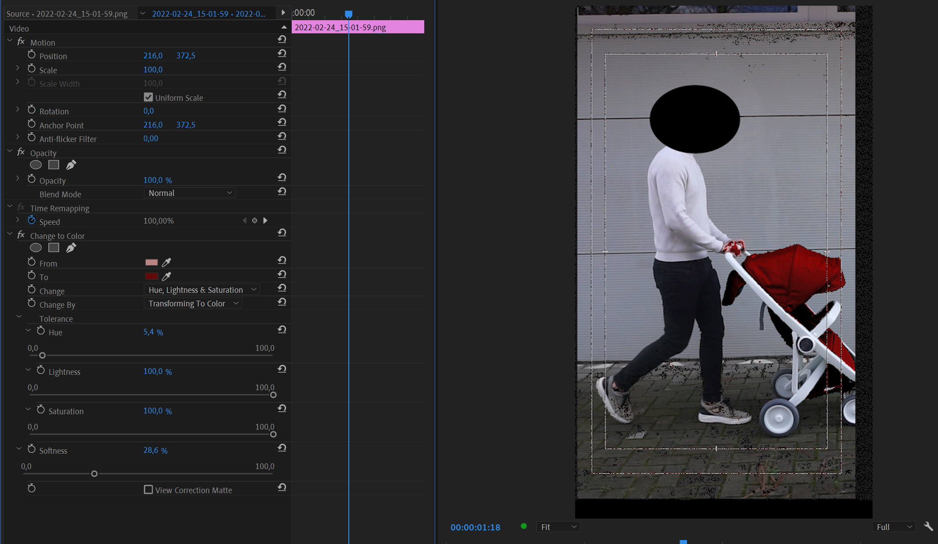The height and width of the screenshot is (544, 938).
Task: Toggle the Rotation animation stopwatch
Action: [32, 110]
